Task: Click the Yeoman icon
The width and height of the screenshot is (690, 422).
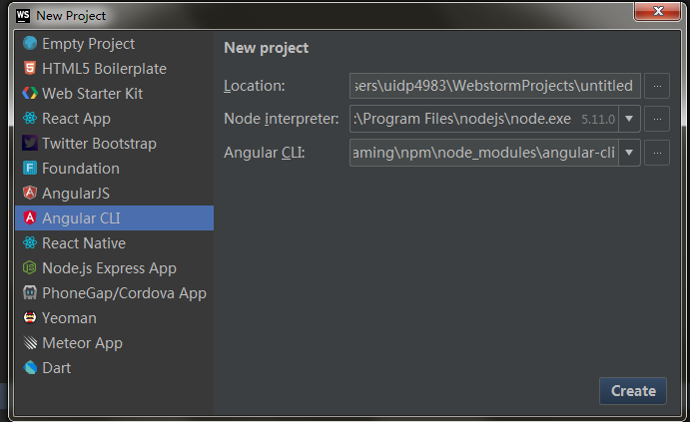Action: pos(30,318)
